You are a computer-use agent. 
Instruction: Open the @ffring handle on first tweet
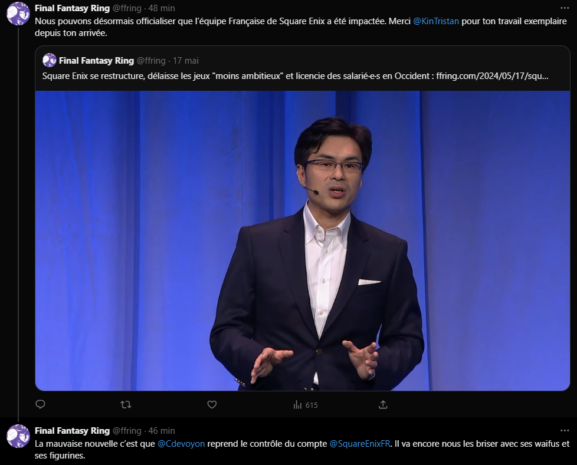coord(127,8)
